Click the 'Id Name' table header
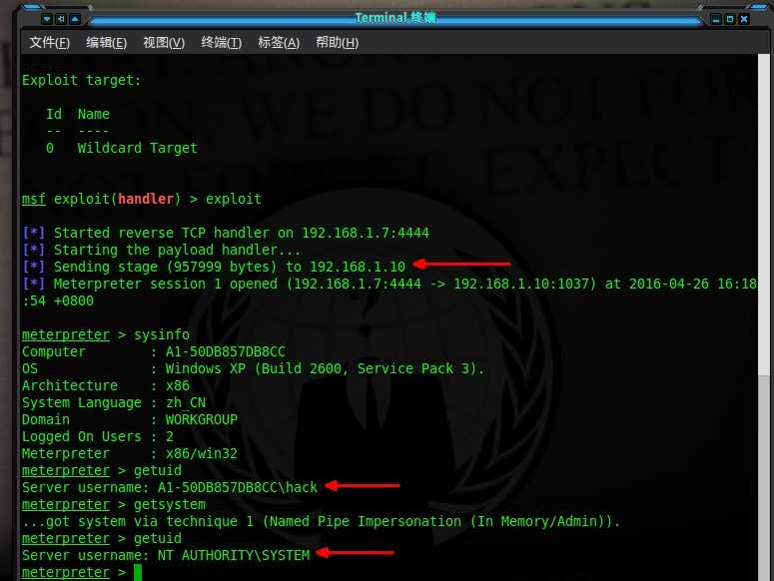Screen dimensions: 774x581 (x=78, y=114)
